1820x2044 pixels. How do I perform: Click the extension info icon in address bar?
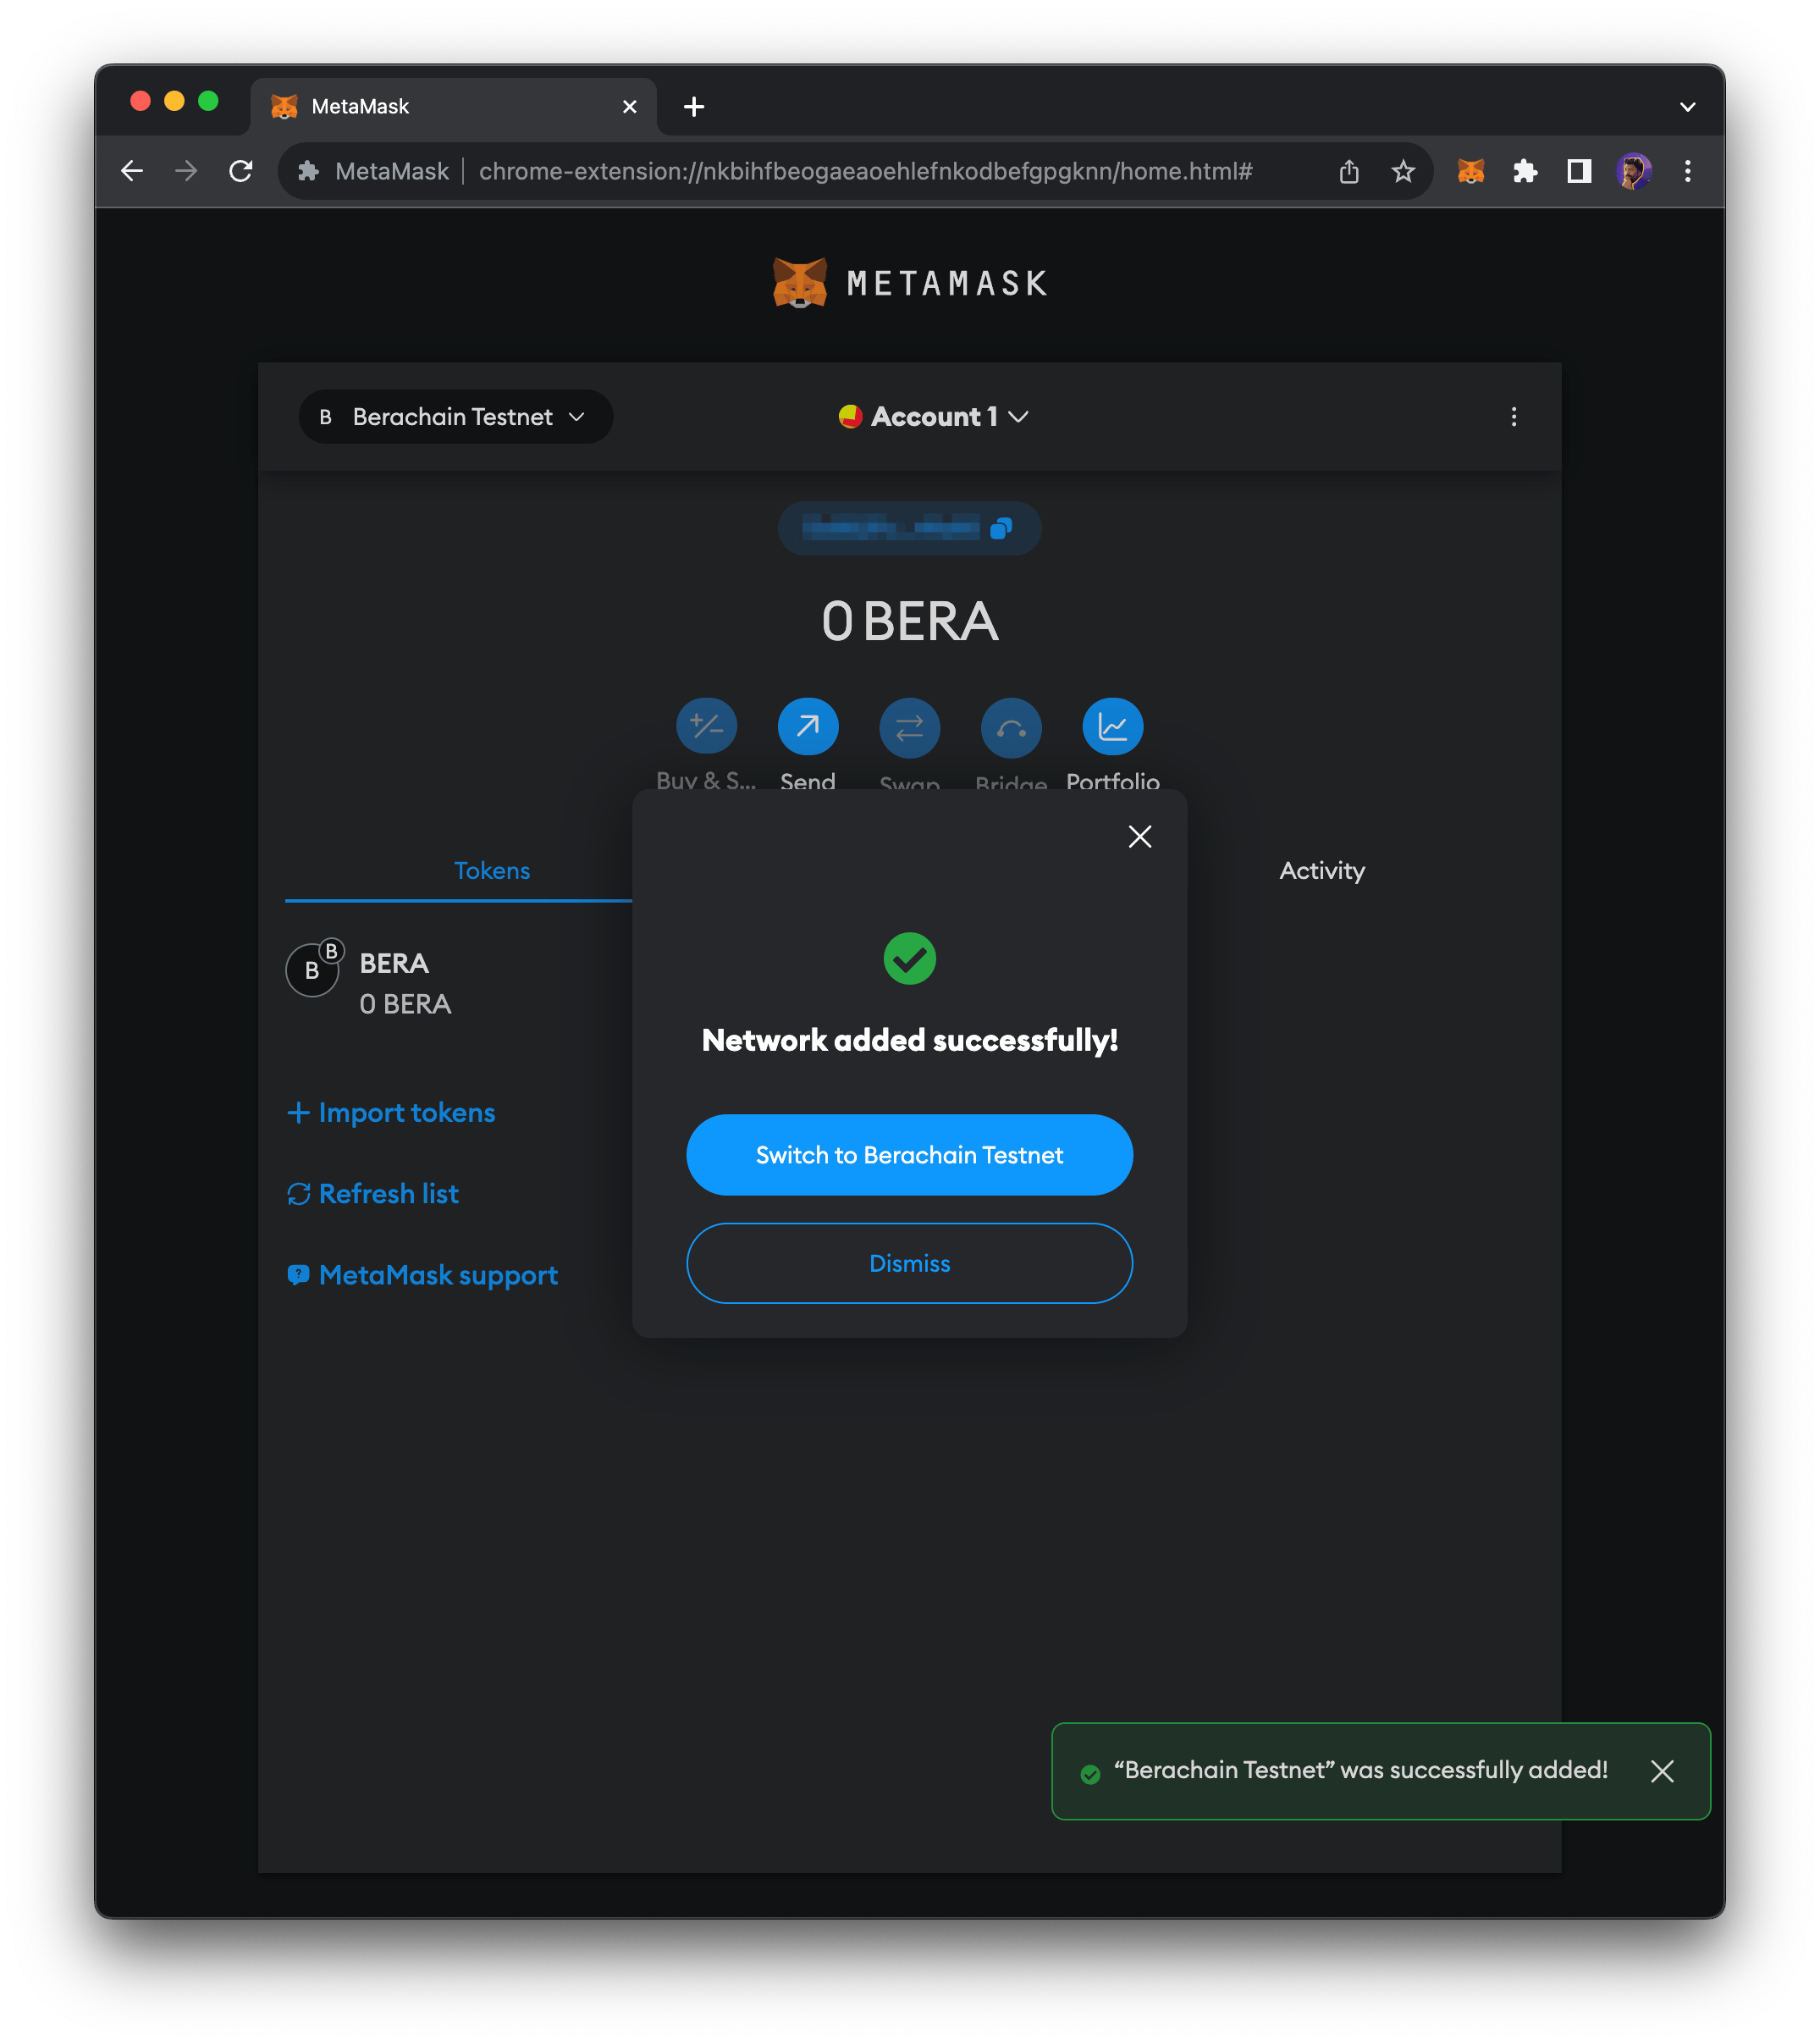click(308, 171)
